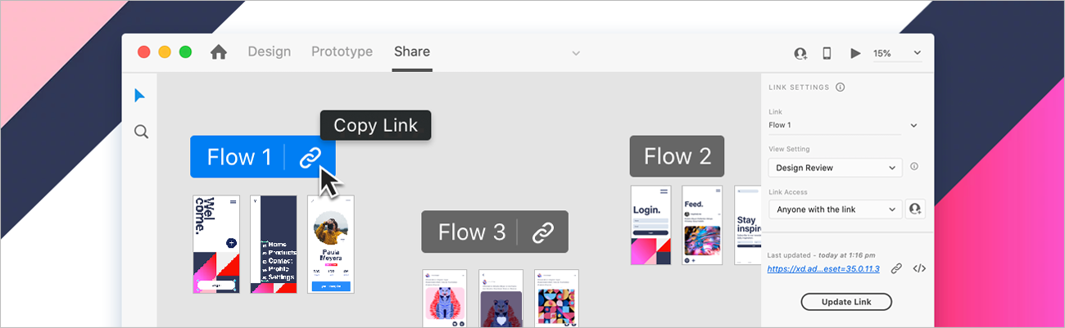
Task: Click the link icon on Flow 3
Action: pyautogui.click(x=543, y=232)
